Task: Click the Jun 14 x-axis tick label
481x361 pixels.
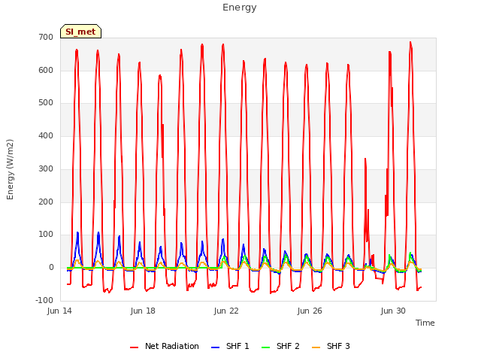Action: pos(59,311)
